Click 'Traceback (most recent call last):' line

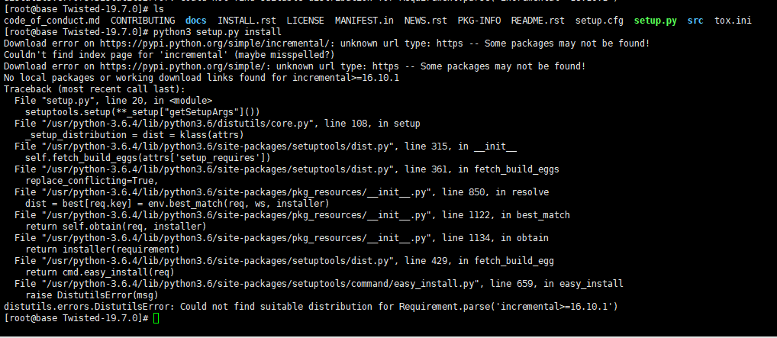[94, 89]
